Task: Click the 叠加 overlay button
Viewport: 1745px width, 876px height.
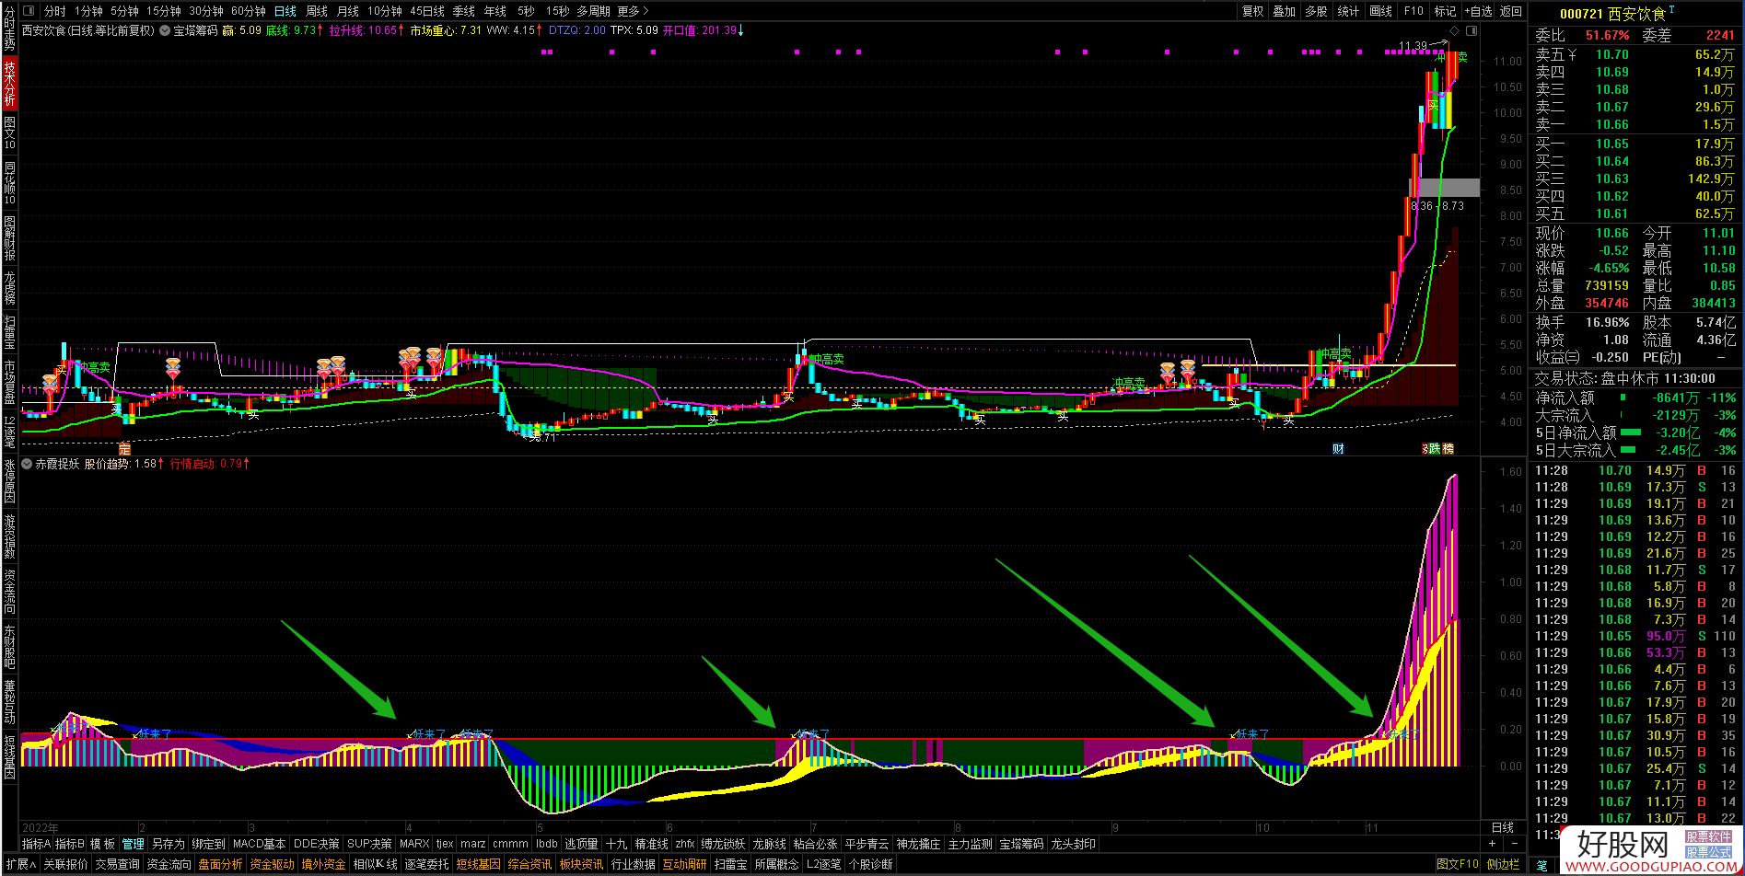Action: tap(1285, 11)
